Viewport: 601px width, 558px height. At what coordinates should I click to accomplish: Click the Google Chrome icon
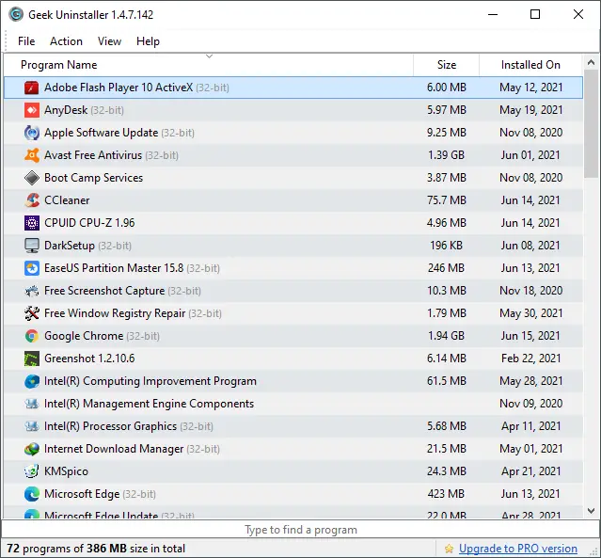pos(31,336)
